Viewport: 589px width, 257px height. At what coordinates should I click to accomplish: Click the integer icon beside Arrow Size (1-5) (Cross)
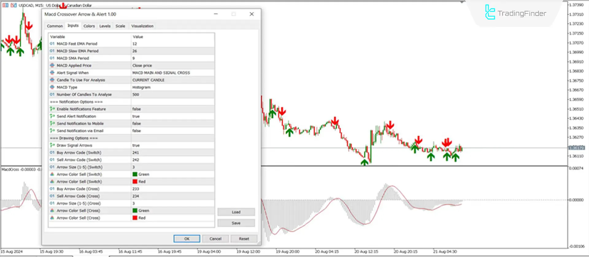[x=52, y=203]
